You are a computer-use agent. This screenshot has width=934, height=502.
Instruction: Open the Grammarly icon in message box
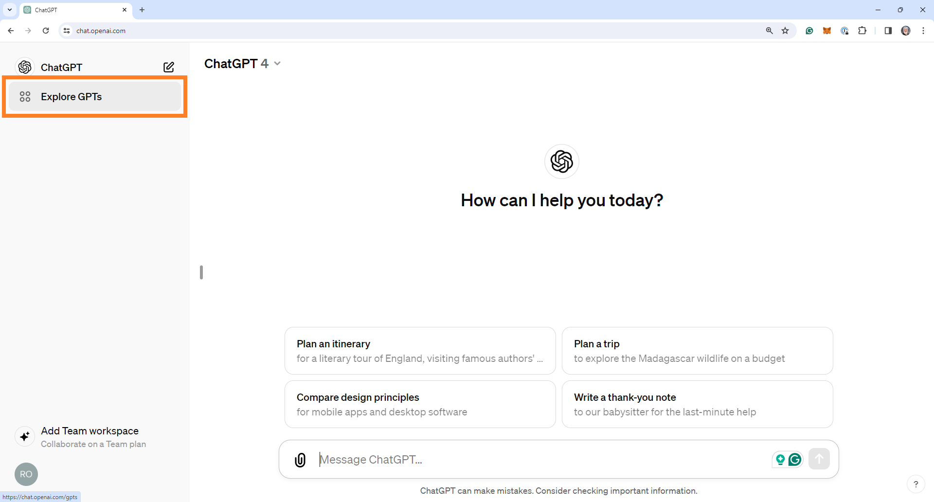pyautogui.click(x=795, y=459)
